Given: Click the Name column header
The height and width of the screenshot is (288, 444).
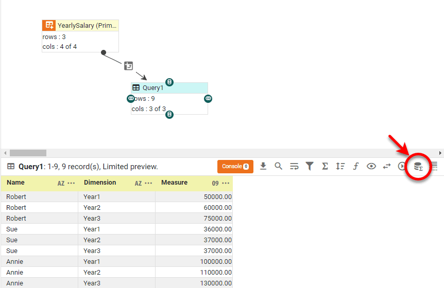Looking at the screenshot, I should coord(39,183).
